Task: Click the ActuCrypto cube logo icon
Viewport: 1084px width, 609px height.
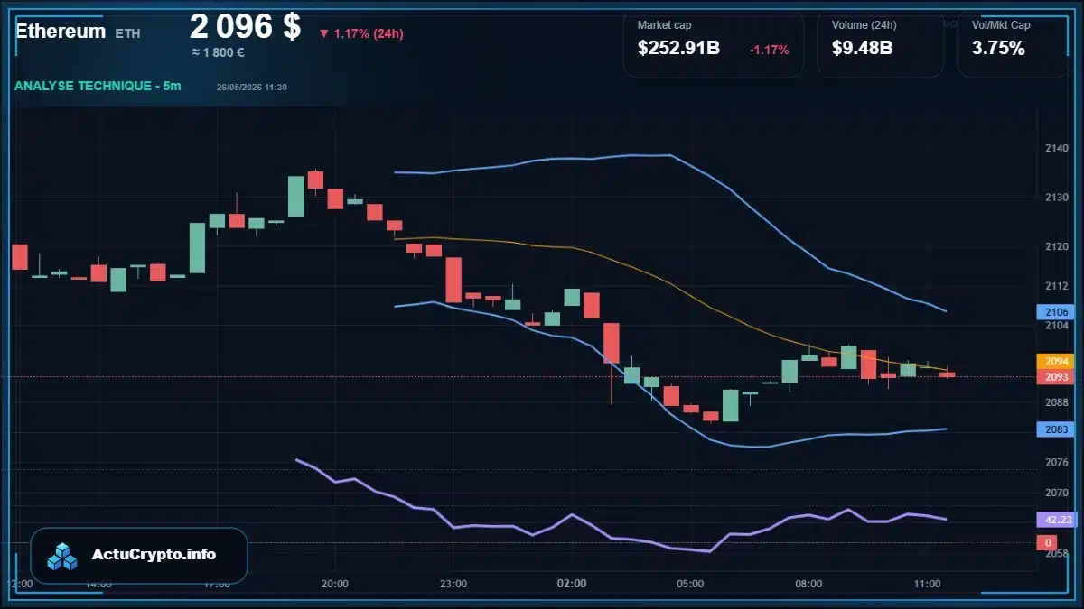Action: 63,556
